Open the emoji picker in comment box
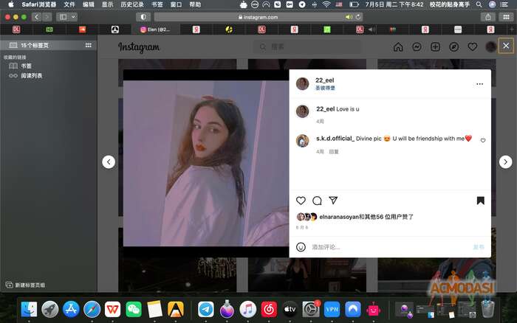This screenshot has height=323, width=517. 301,247
